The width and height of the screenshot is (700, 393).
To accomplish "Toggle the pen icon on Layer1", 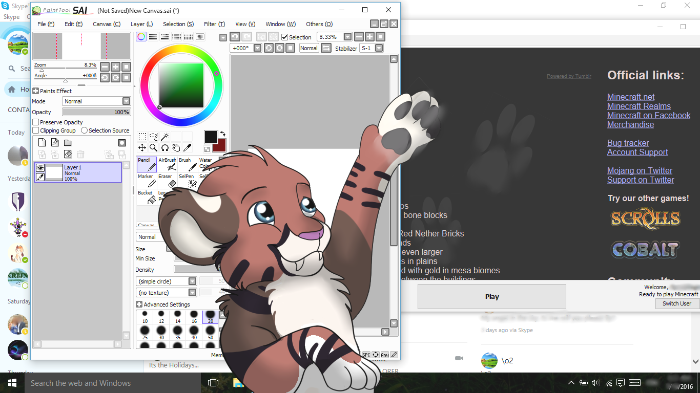I will point(40,177).
